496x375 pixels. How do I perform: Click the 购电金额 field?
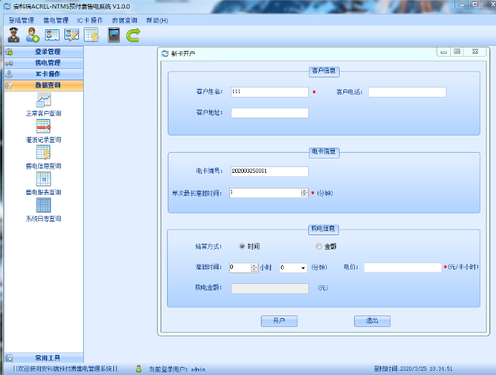coord(270,288)
